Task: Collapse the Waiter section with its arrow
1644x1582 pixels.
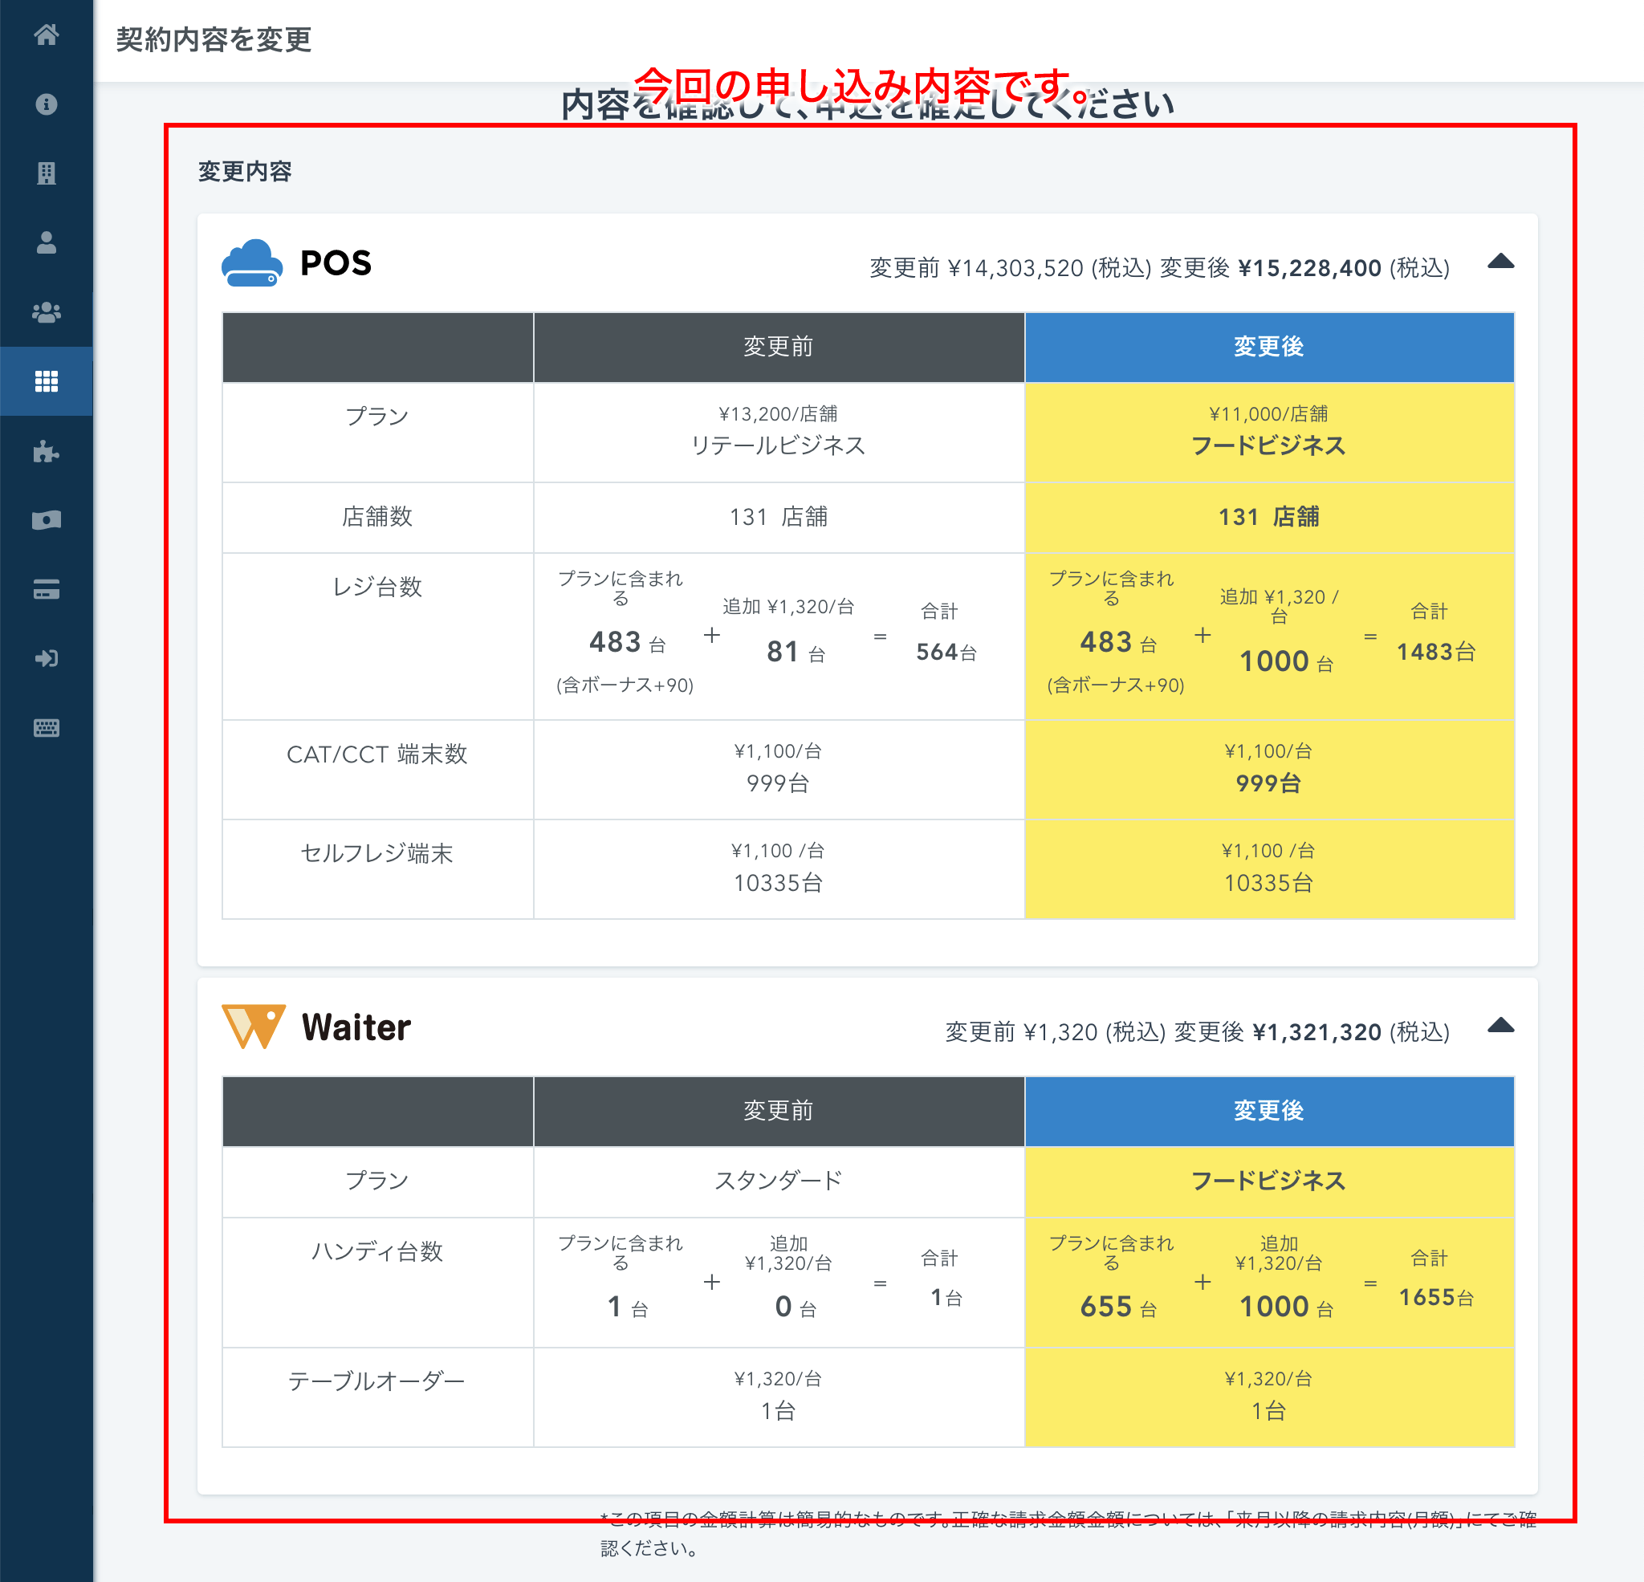Action: [1500, 1025]
